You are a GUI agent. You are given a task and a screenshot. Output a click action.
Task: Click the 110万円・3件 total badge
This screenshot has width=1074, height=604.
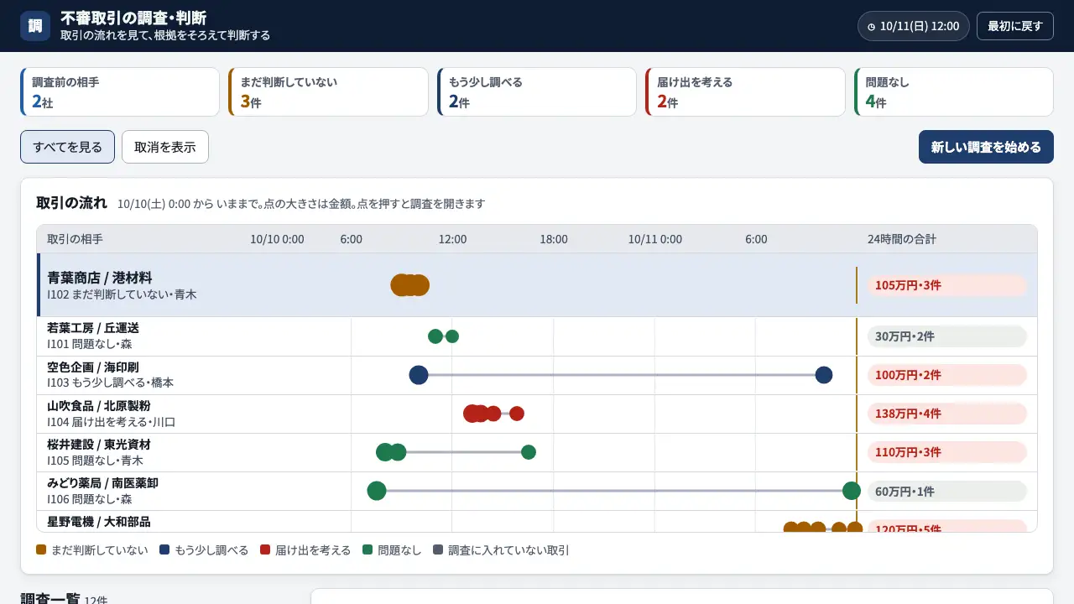click(x=946, y=452)
